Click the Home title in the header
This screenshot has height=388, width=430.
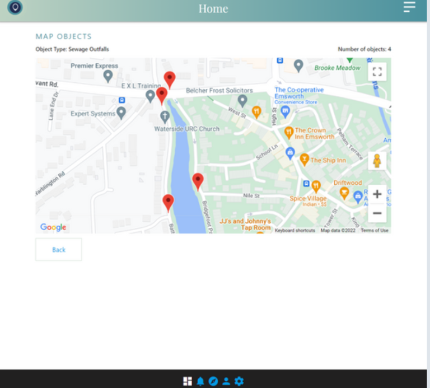click(213, 8)
